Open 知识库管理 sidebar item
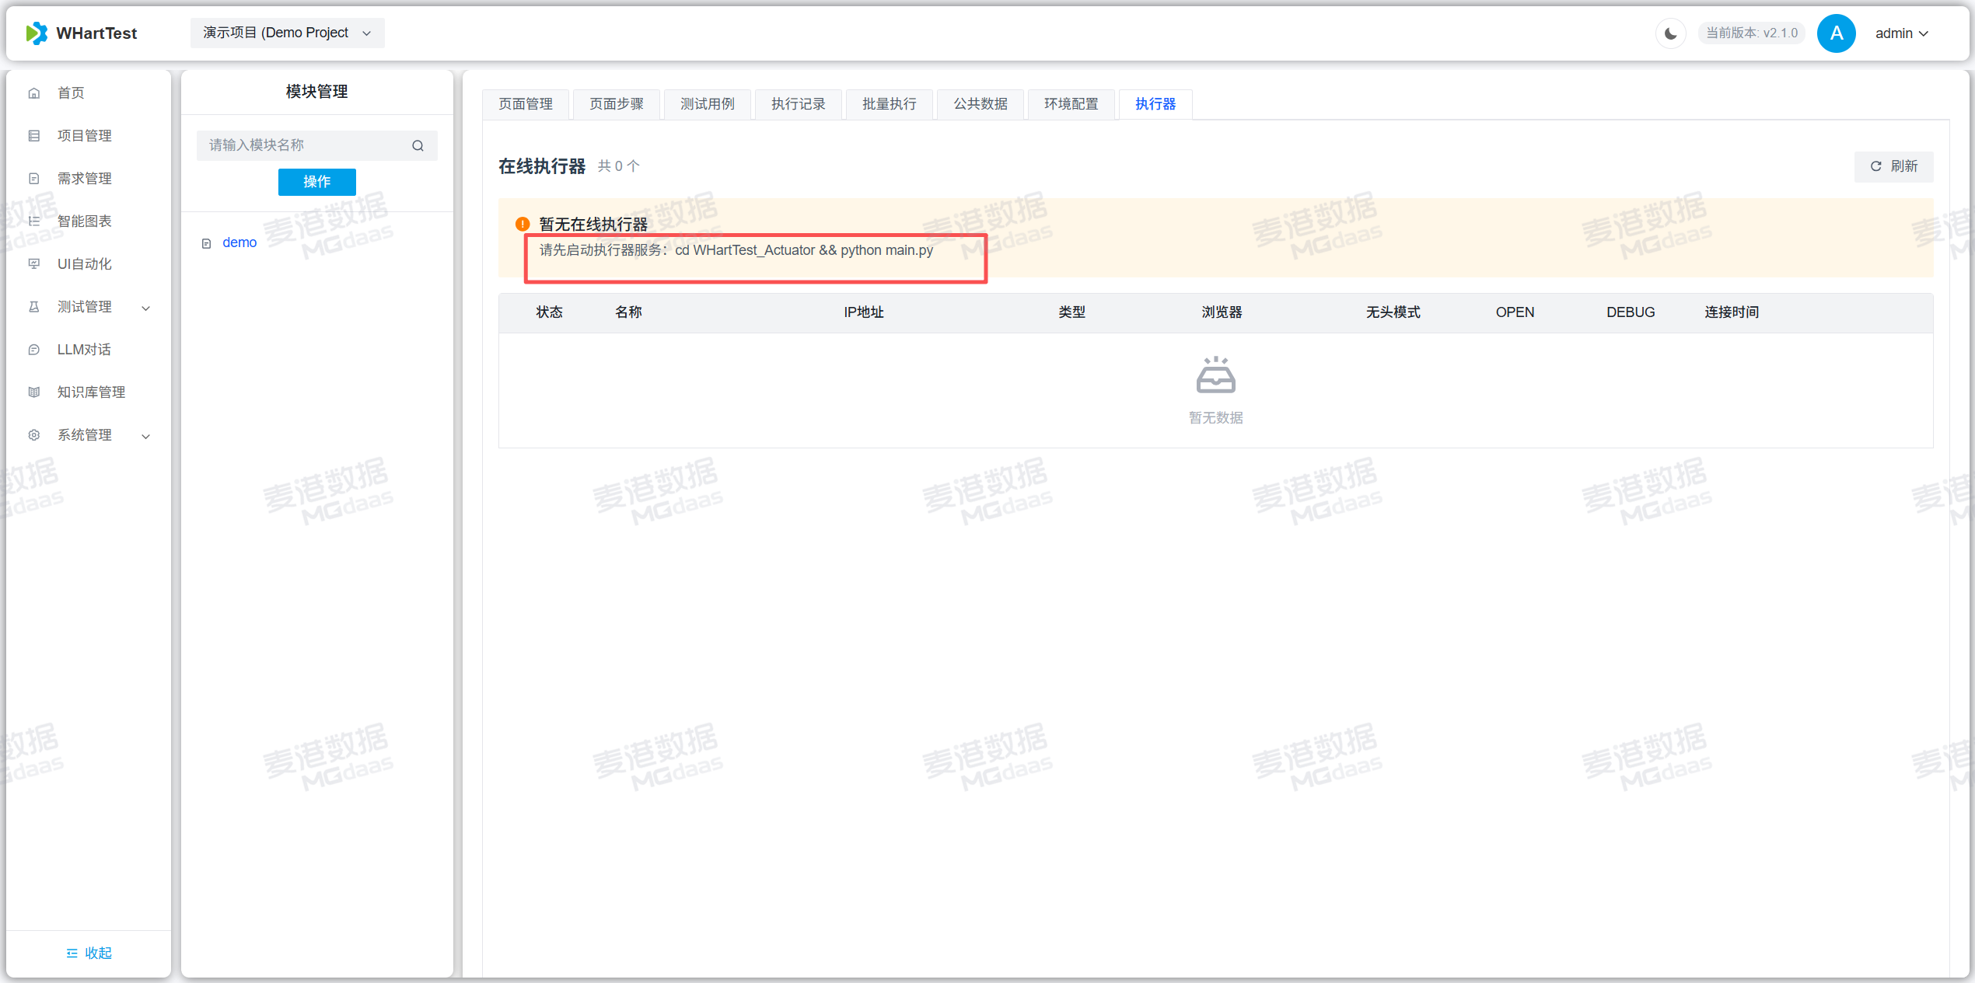Image resolution: width=1975 pixels, height=983 pixels. point(90,392)
